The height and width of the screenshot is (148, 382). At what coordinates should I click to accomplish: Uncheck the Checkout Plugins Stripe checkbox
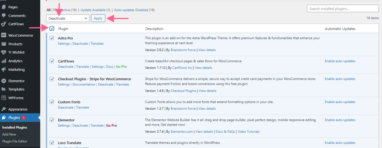click(52, 79)
